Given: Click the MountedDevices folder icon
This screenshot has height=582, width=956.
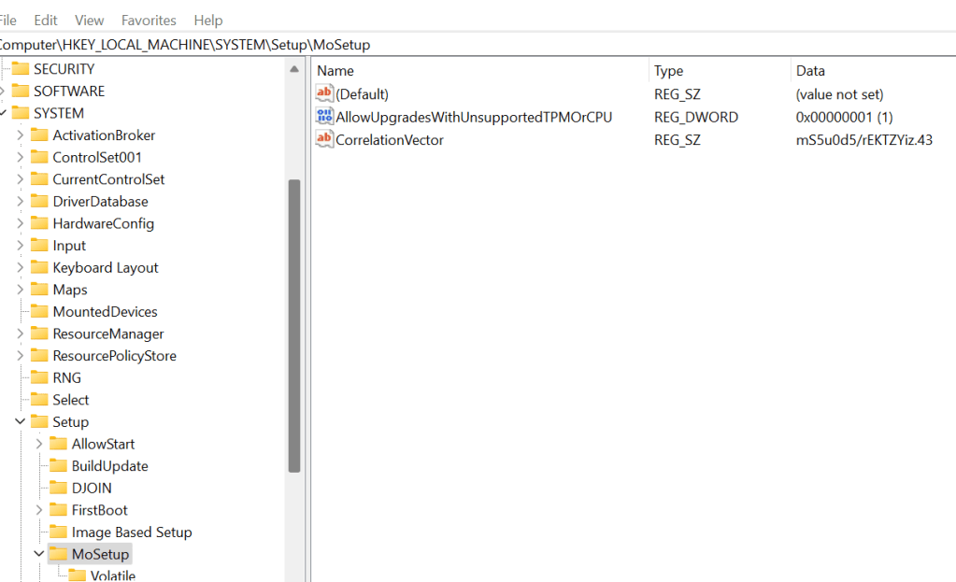Looking at the screenshot, I should point(39,311).
